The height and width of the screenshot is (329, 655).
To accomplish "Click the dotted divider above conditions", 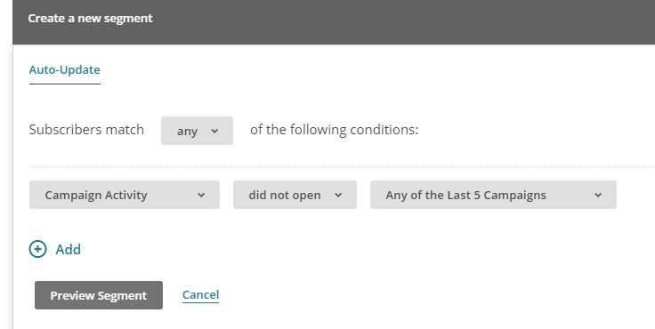I will click(x=342, y=166).
